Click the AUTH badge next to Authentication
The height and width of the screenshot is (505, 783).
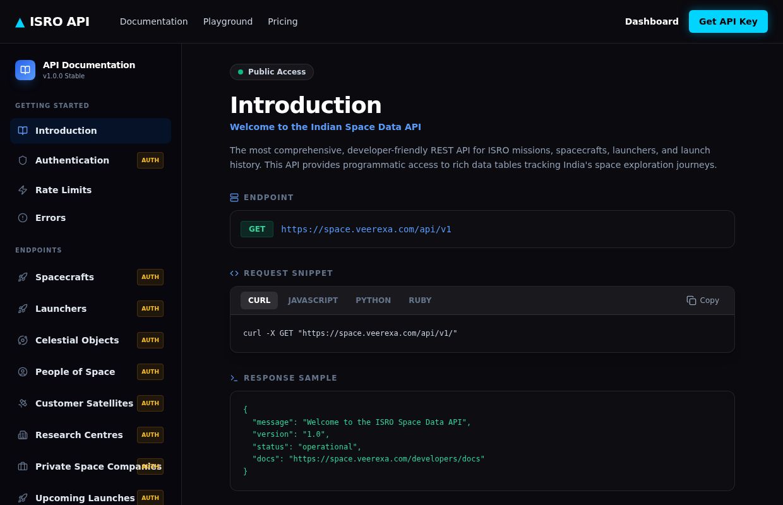(150, 160)
